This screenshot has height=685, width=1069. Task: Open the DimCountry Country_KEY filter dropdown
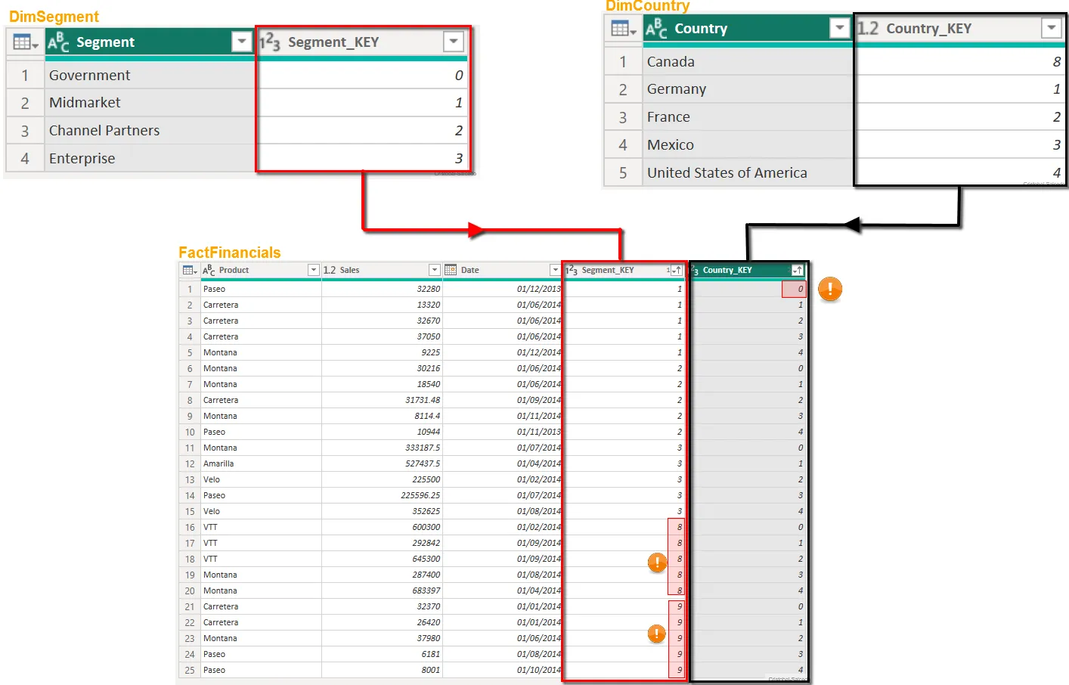point(1051,28)
